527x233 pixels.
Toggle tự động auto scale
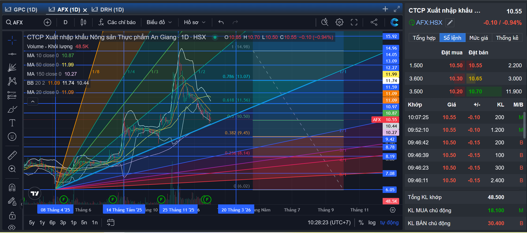pyautogui.click(x=389, y=223)
